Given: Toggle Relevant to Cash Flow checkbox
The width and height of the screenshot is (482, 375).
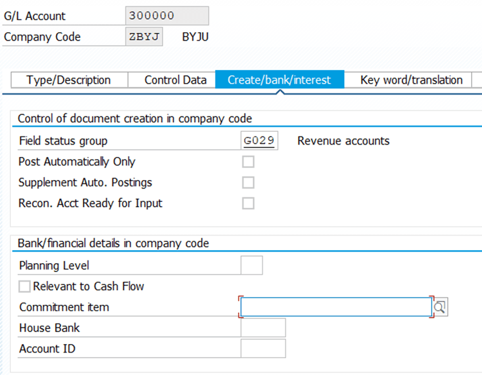Looking at the screenshot, I should (x=25, y=286).
